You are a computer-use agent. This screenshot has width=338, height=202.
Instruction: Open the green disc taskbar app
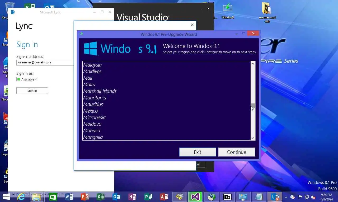[212, 196]
